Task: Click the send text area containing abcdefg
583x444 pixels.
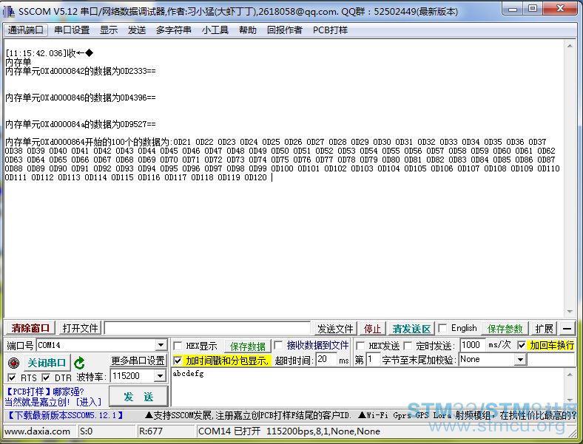Action: (368, 387)
